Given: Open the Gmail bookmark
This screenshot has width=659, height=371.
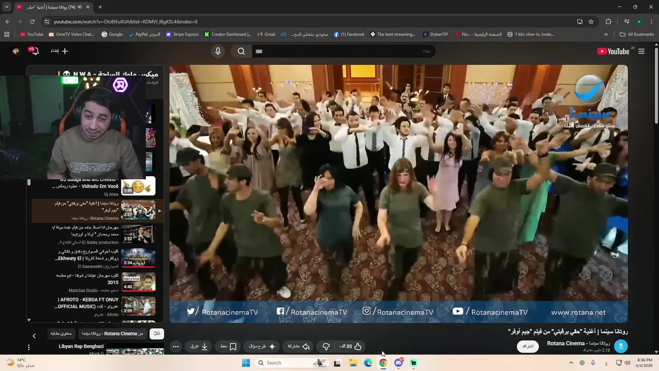Looking at the screenshot, I should [266, 35].
